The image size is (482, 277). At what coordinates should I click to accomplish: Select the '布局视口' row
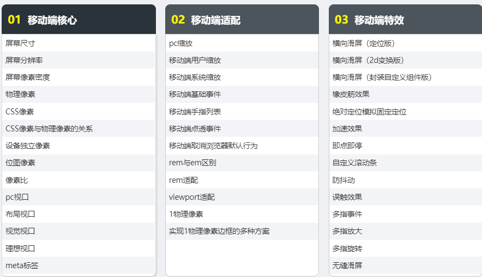click(79, 214)
